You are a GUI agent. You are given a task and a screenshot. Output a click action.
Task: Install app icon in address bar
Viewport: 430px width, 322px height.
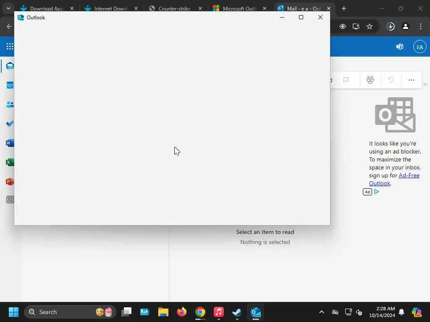pos(356,26)
